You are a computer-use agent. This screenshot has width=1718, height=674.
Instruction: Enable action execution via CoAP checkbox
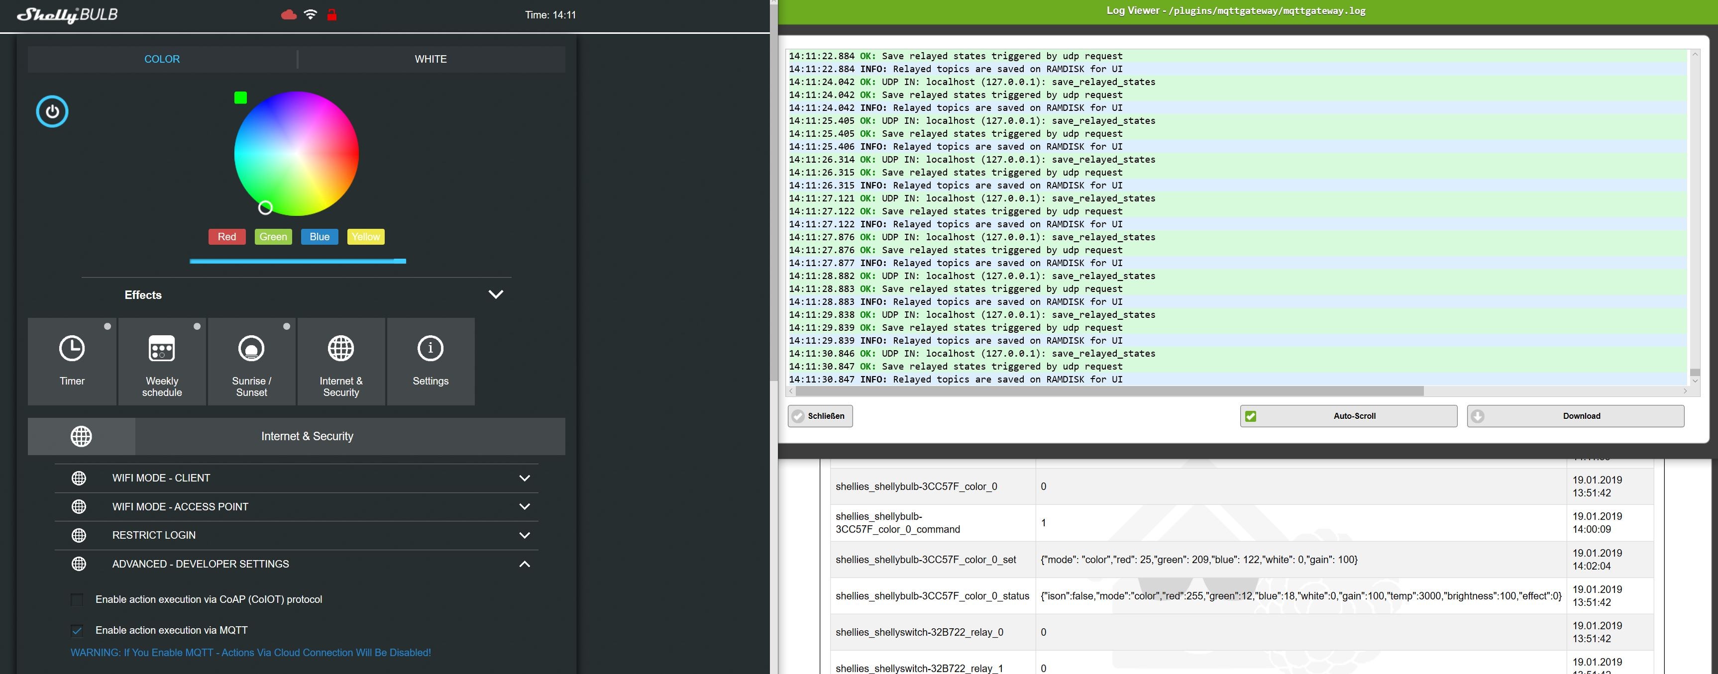tap(77, 599)
